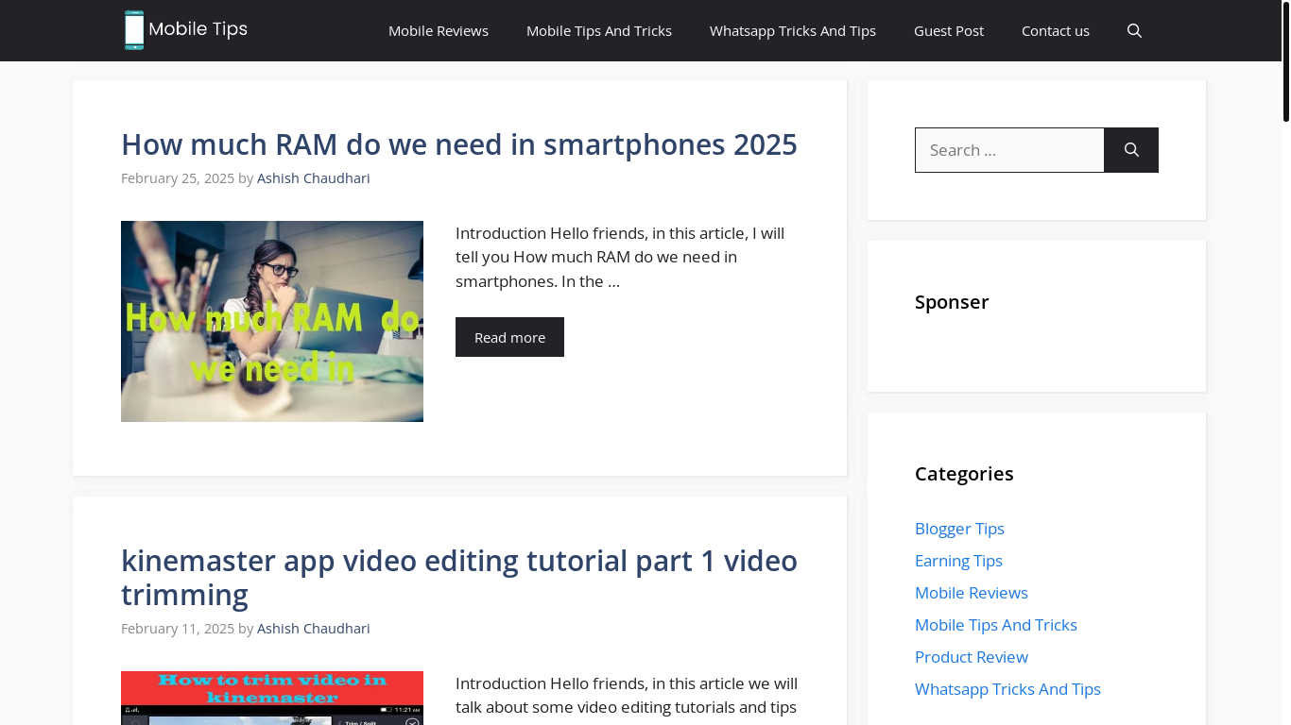Open the RAM smartphones 2025 article title
This screenshot has height=725, width=1291.
pyautogui.click(x=459, y=144)
